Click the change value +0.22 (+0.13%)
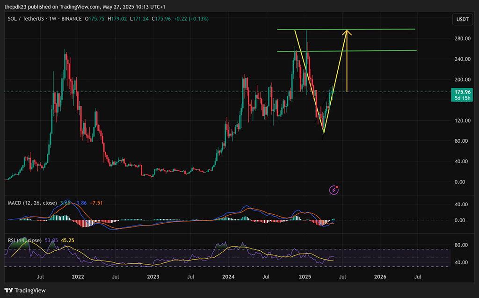Viewport: 479px width, 298px height. click(191, 19)
